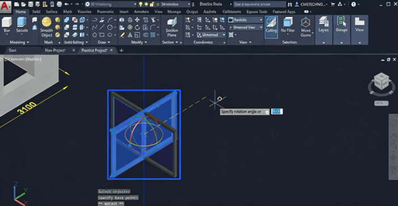Switch to the Surface ribbon tab

52,12
